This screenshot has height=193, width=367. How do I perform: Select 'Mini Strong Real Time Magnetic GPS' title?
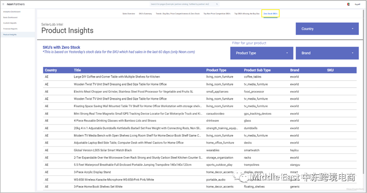138,114
